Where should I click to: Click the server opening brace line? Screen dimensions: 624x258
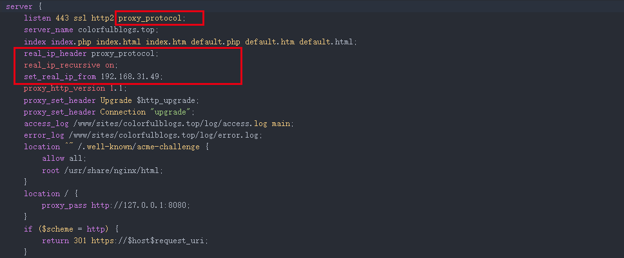23,6
